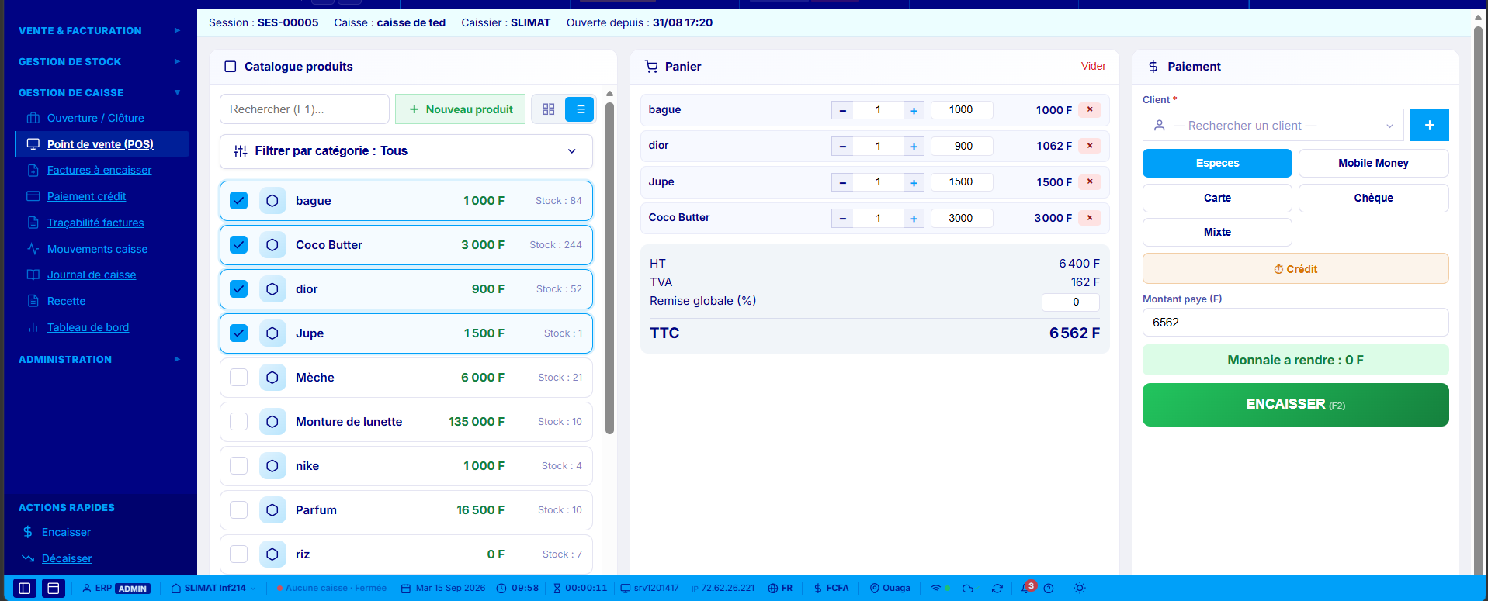Image resolution: width=1488 pixels, height=601 pixels.
Task: Toggle light theme sun icon
Action: [1080, 589]
